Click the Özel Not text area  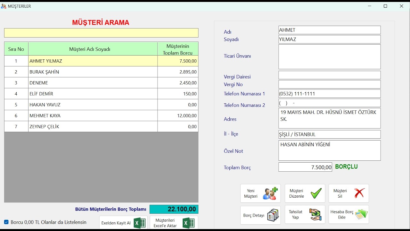coord(330,150)
